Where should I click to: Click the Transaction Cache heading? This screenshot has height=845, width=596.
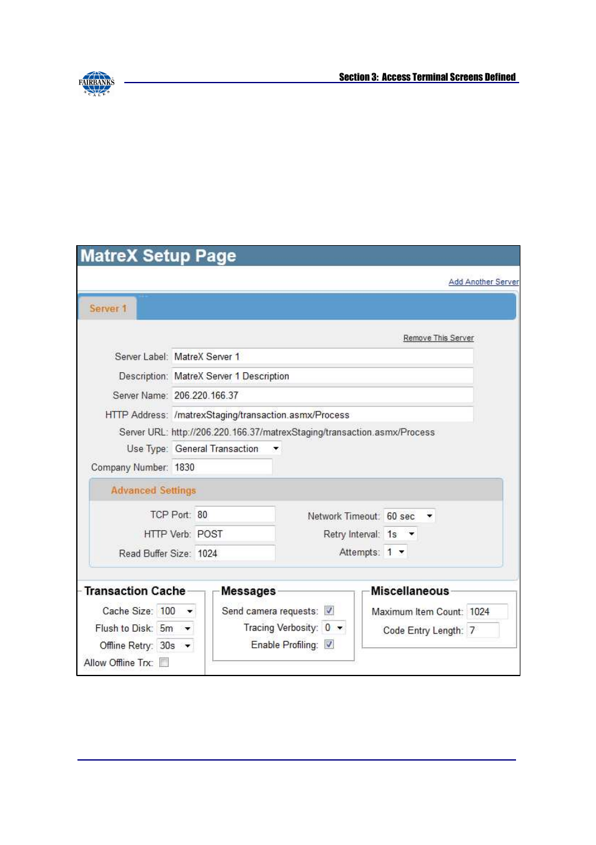[x=135, y=591]
